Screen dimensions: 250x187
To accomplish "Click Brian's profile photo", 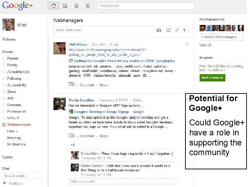I will [x=8, y=25].
